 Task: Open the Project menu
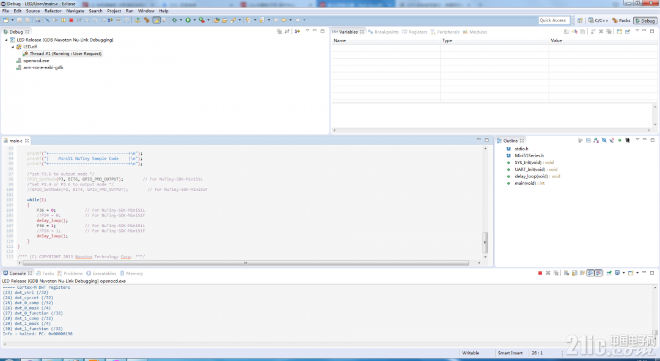114,11
